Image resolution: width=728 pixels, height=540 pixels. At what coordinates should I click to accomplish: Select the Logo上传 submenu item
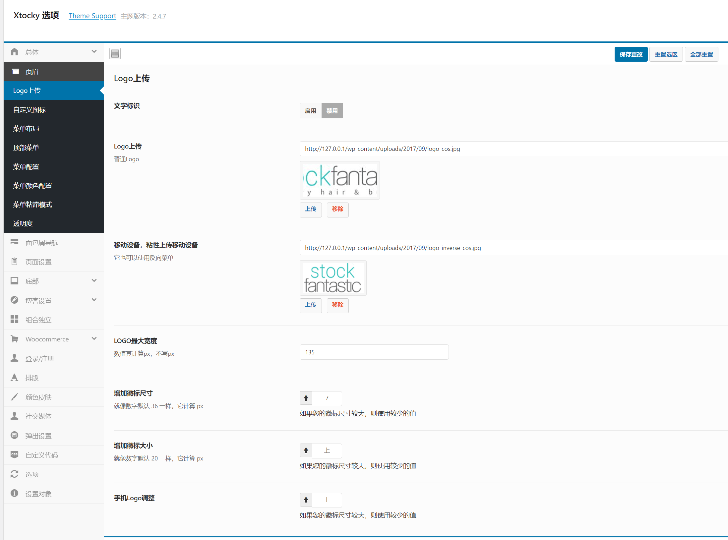coord(54,90)
